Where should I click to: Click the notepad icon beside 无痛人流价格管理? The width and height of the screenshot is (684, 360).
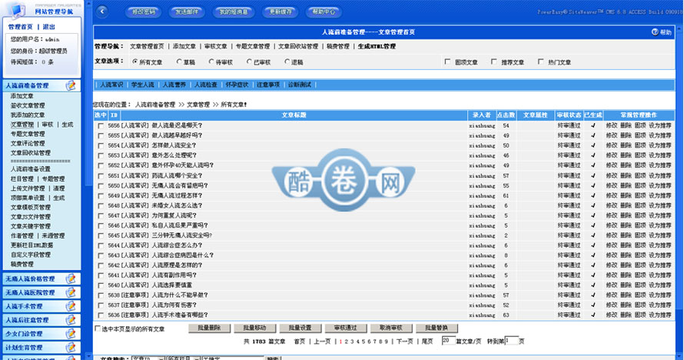click(x=71, y=278)
